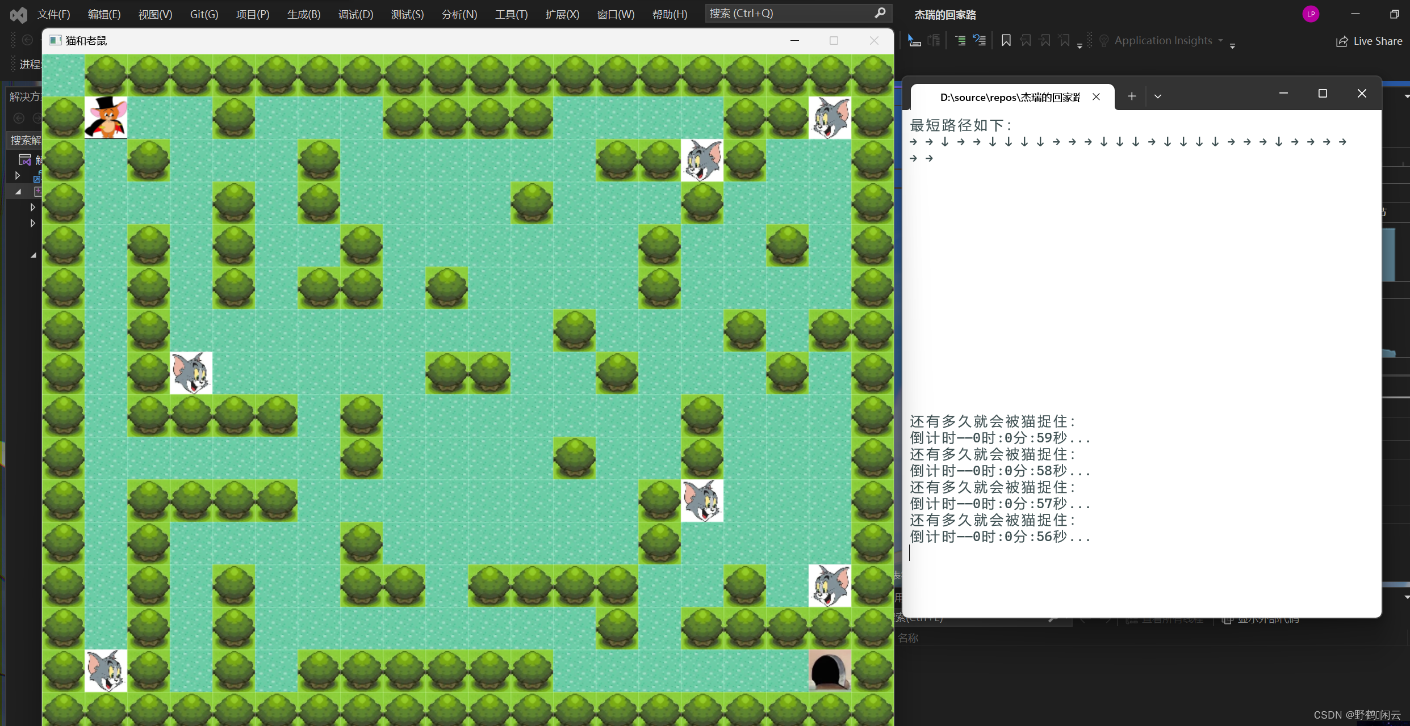
Task: Open the Git(G) menu
Action: (x=204, y=14)
